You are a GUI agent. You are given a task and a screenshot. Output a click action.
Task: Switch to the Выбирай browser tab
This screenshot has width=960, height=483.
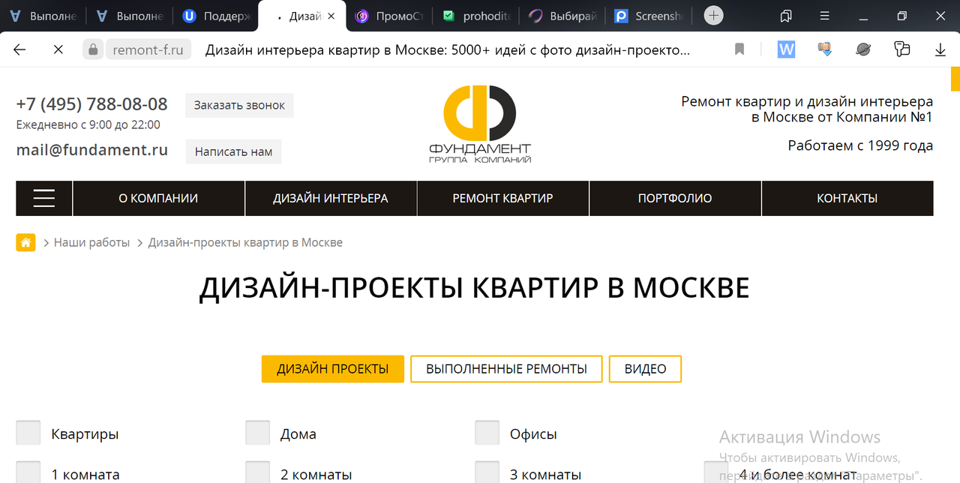563,16
